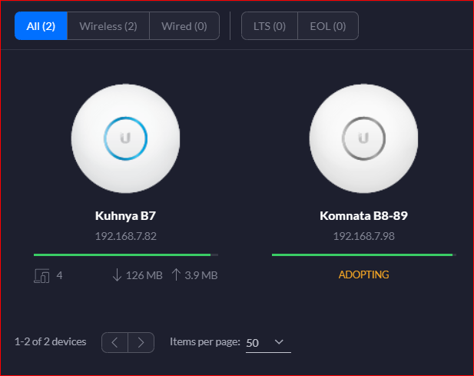Click the upload arrow icon showing 3.9 MB
474x376 pixels.
point(176,275)
